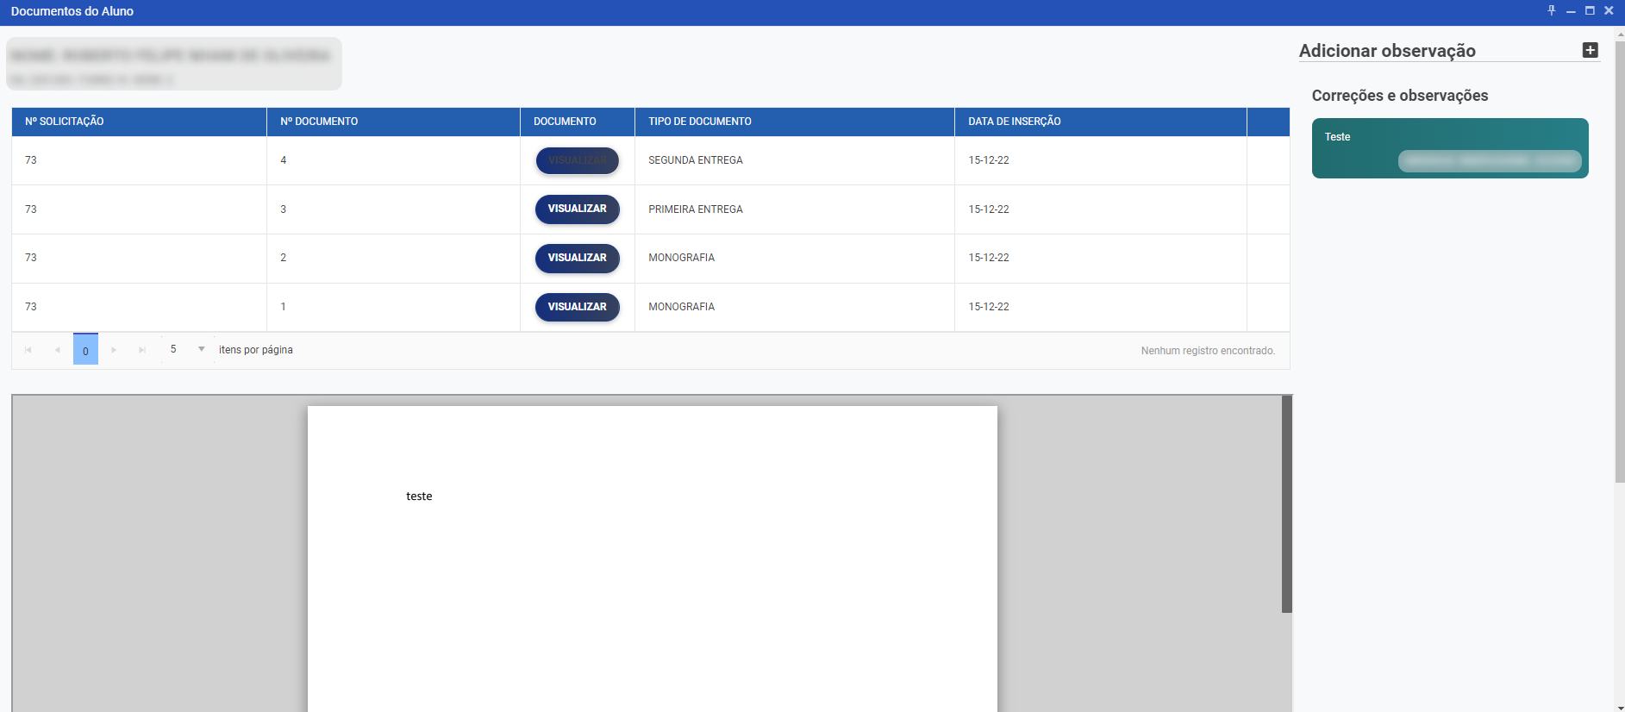The width and height of the screenshot is (1625, 712).
Task: Click SEGUNDA ENTREGA cell text
Action: [x=696, y=160]
